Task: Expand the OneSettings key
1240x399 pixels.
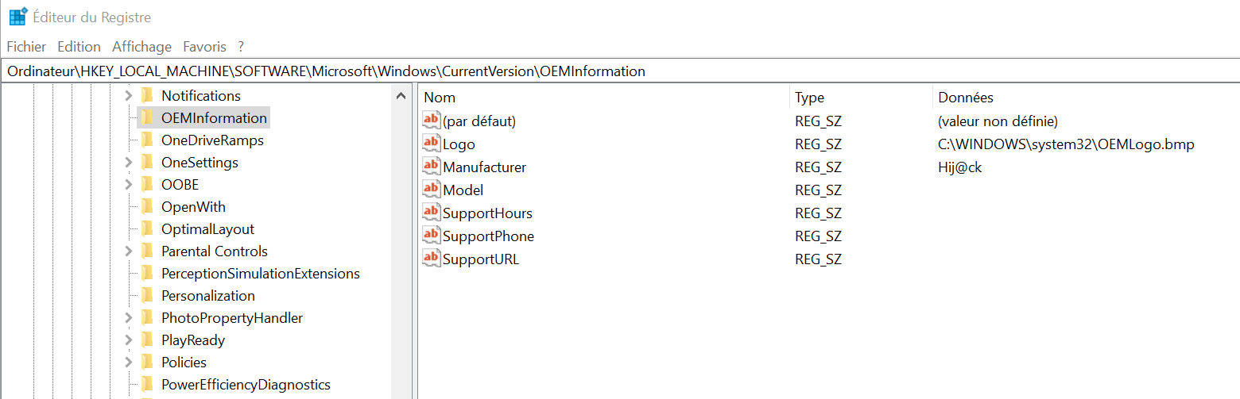Action: [x=128, y=162]
